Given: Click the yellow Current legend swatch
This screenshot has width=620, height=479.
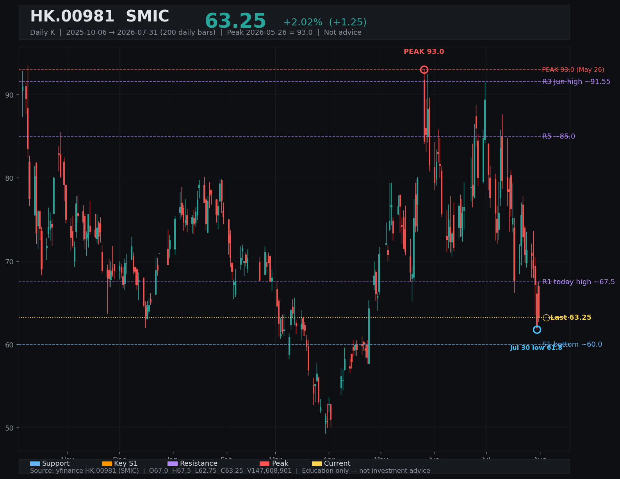Looking at the screenshot, I should (317, 463).
